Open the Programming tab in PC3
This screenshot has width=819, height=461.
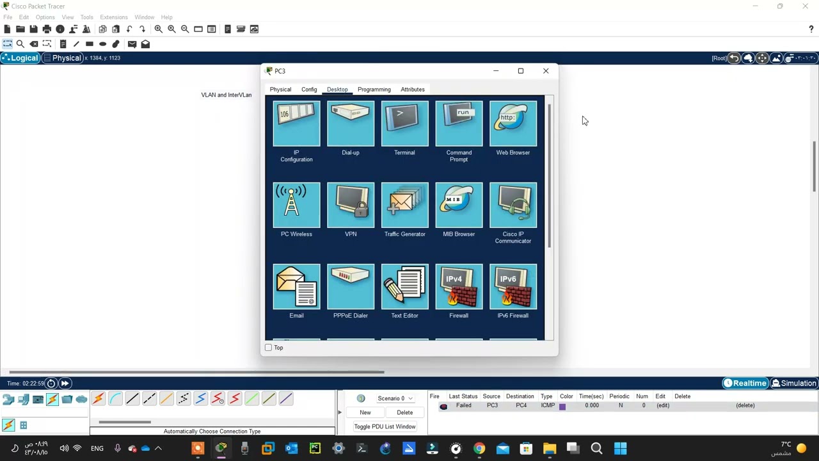374,90
